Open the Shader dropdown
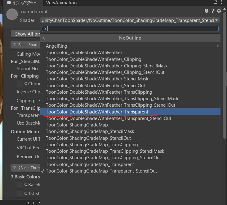The width and height of the screenshot is (227, 205). click(130, 20)
